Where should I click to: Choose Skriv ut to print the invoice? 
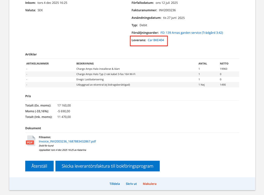131,184
